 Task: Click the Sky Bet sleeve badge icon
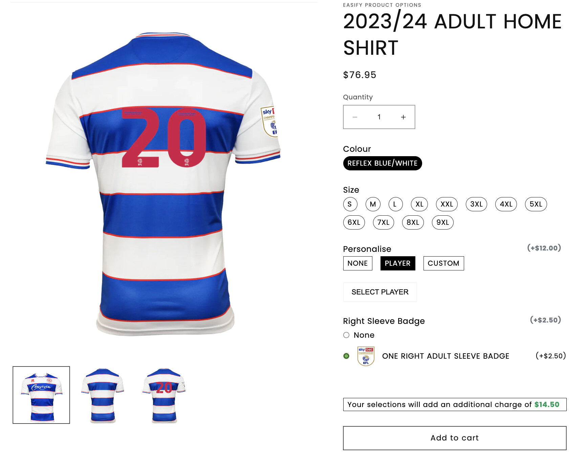[x=366, y=356]
